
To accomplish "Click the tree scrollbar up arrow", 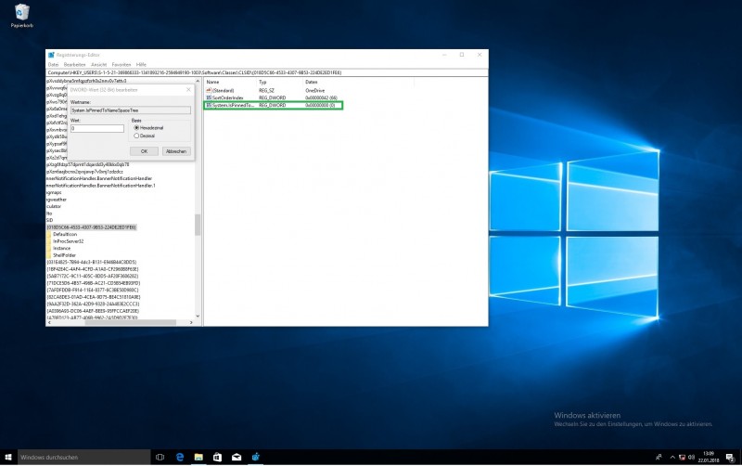I will (198, 82).
